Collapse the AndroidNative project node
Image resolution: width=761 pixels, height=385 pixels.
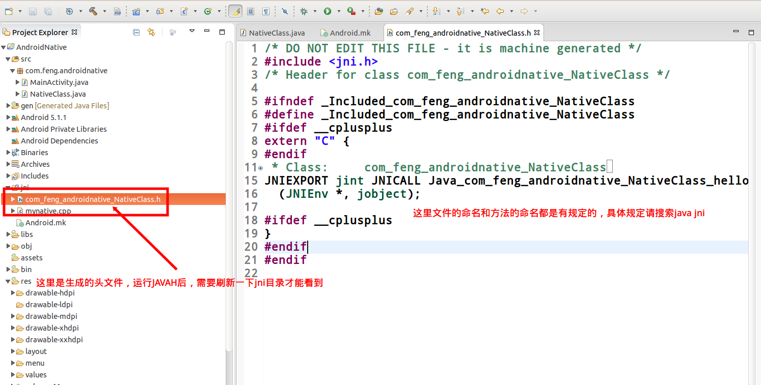coord(4,47)
